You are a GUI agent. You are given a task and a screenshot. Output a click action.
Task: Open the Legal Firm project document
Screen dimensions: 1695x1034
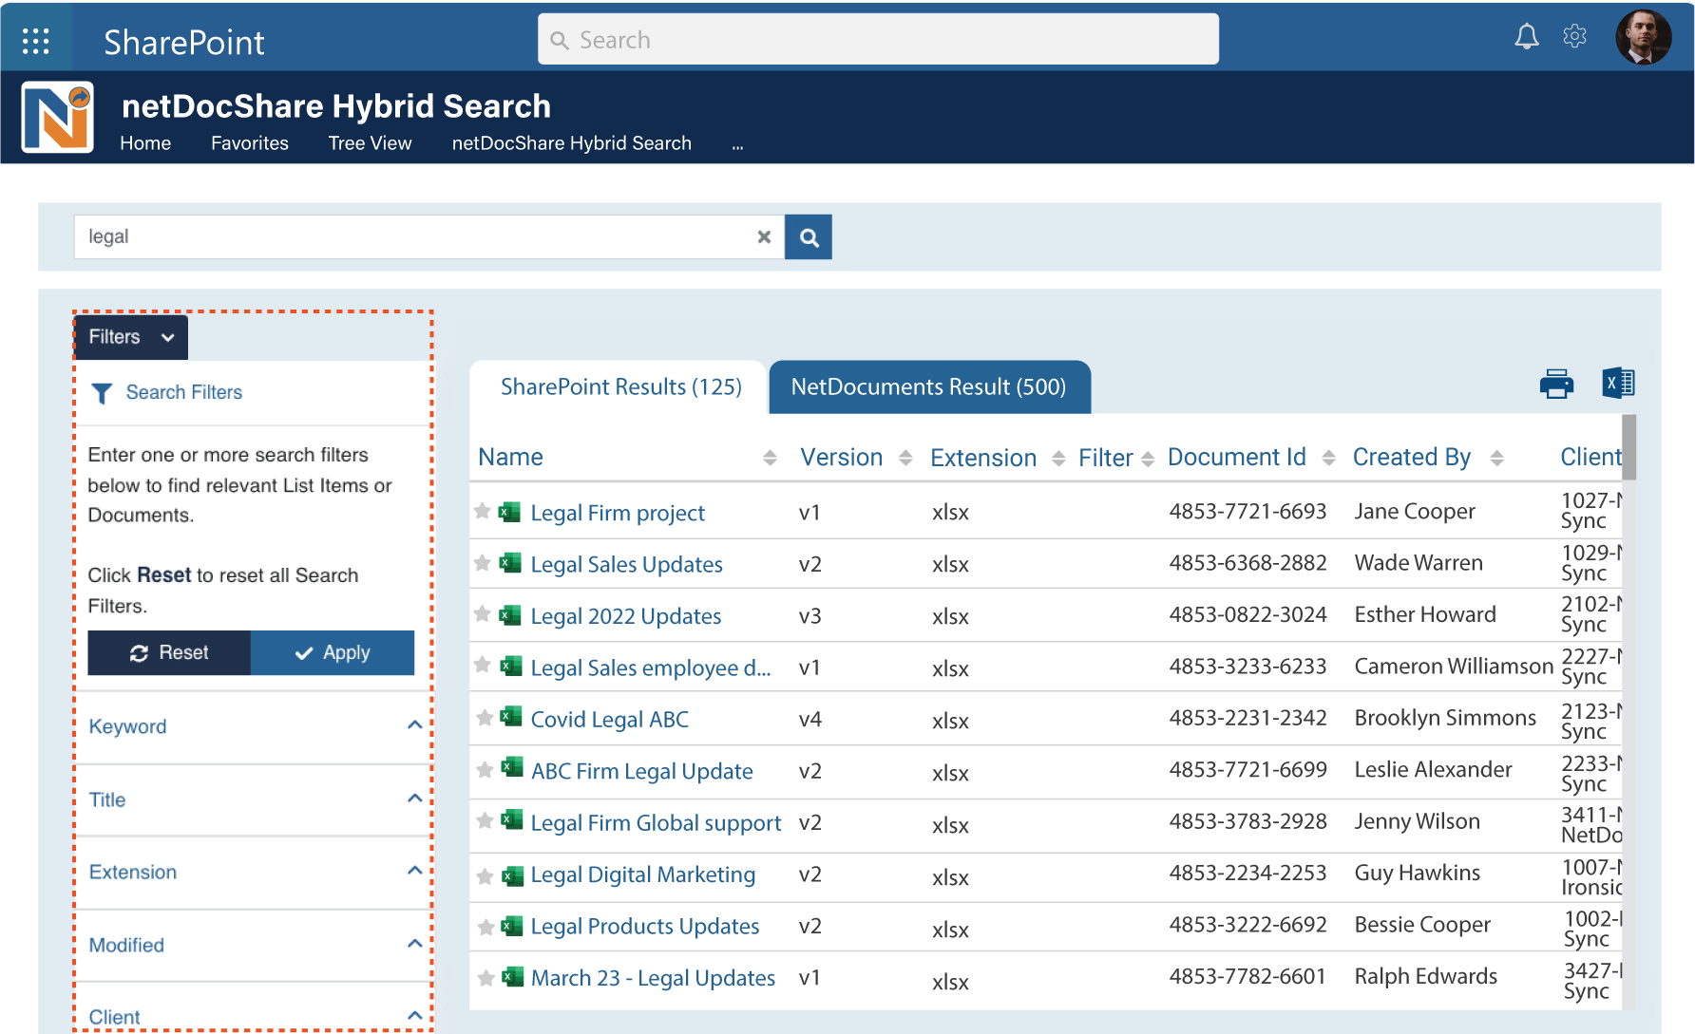click(x=618, y=514)
